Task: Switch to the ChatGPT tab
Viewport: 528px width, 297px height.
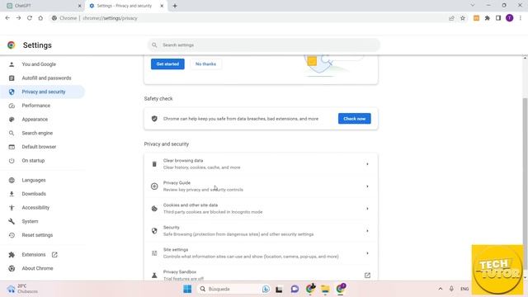Action: (x=43, y=6)
